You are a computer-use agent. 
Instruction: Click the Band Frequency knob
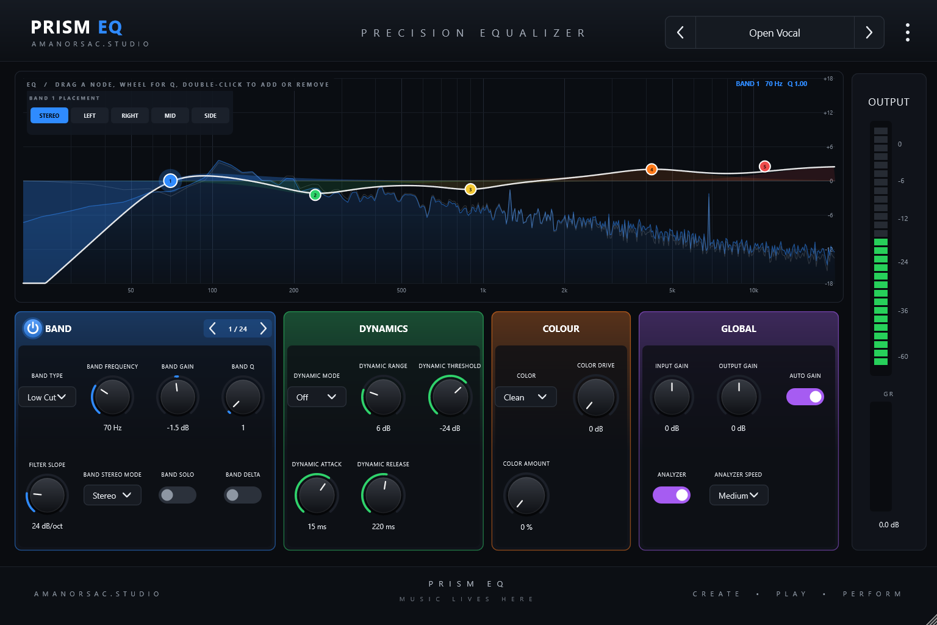[x=112, y=397]
